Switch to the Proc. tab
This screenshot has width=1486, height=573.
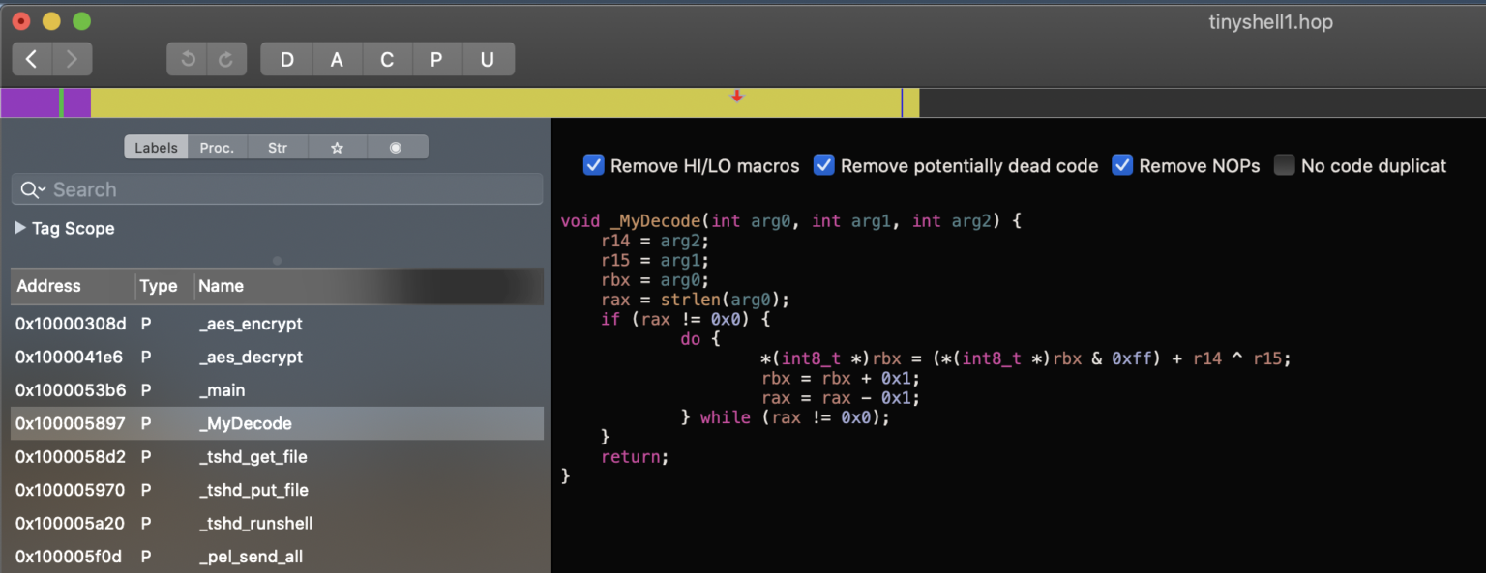pyautogui.click(x=217, y=148)
